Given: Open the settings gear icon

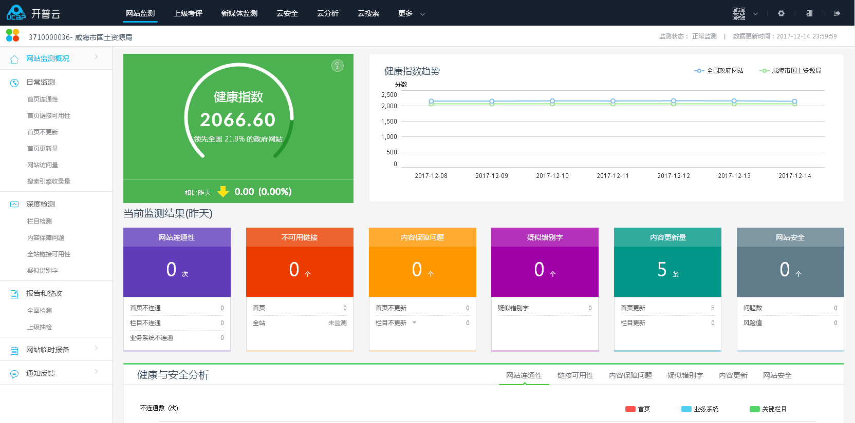Looking at the screenshot, I should click(781, 14).
